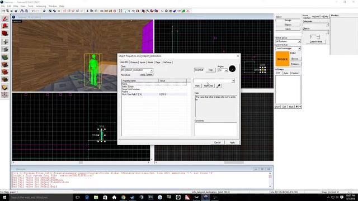Toggle select-by-handles bracket icon in toolbar
Viewport: 358px width, 201px height.
[120, 11]
